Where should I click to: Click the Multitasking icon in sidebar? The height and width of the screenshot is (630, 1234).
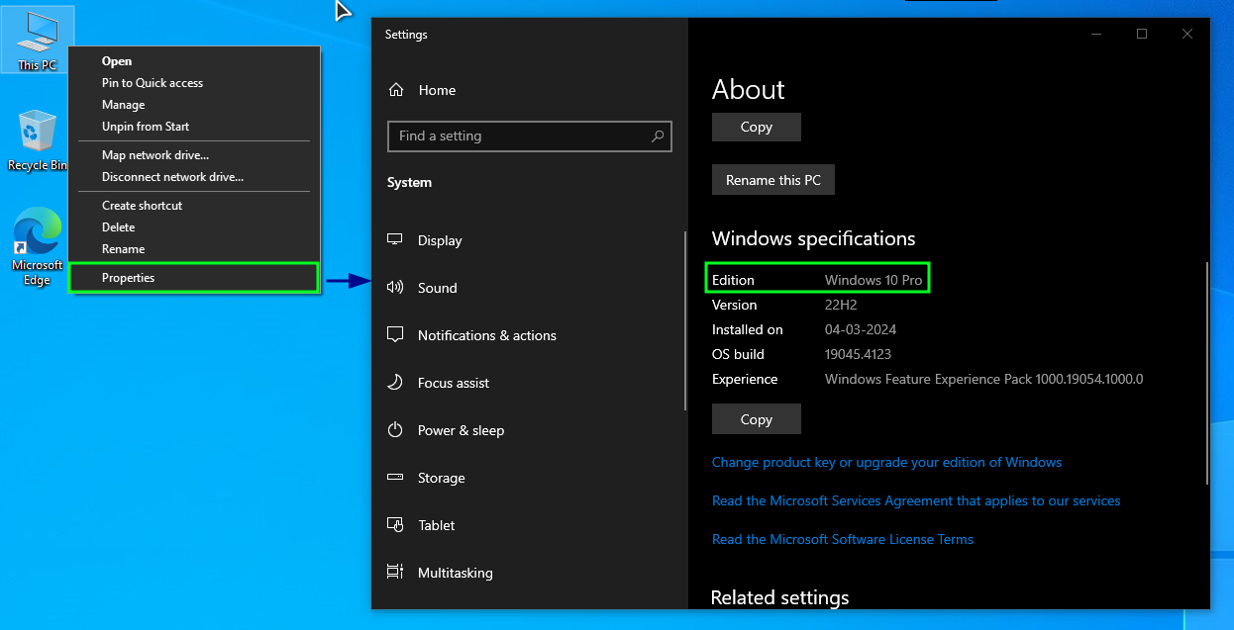[395, 573]
